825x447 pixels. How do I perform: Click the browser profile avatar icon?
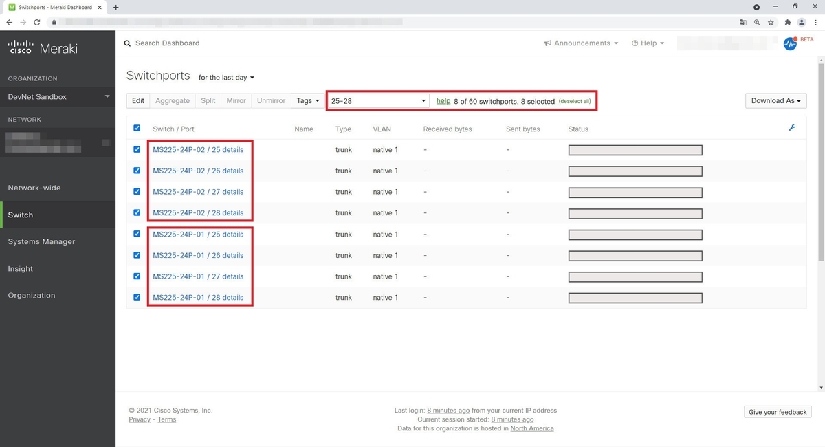802,22
